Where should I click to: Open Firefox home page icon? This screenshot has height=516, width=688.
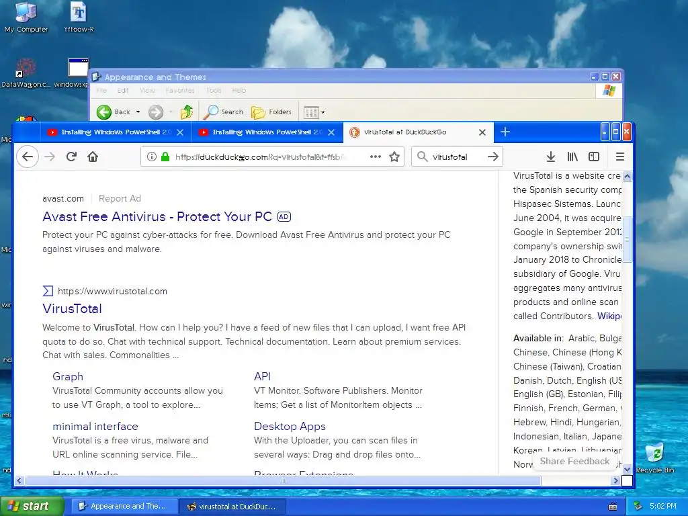[x=93, y=157]
